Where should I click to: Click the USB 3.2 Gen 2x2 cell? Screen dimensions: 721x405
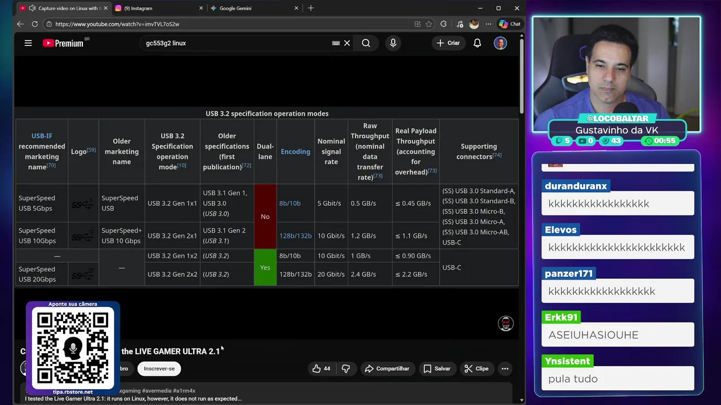coord(172,274)
